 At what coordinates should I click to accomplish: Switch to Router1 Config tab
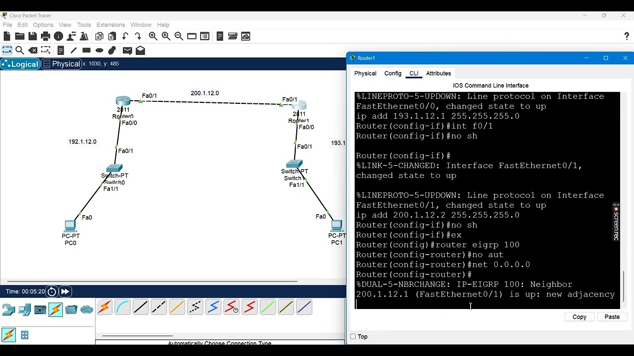click(x=393, y=73)
